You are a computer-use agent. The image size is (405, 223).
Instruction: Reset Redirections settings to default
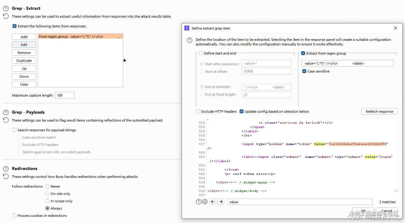[x=6, y=176]
